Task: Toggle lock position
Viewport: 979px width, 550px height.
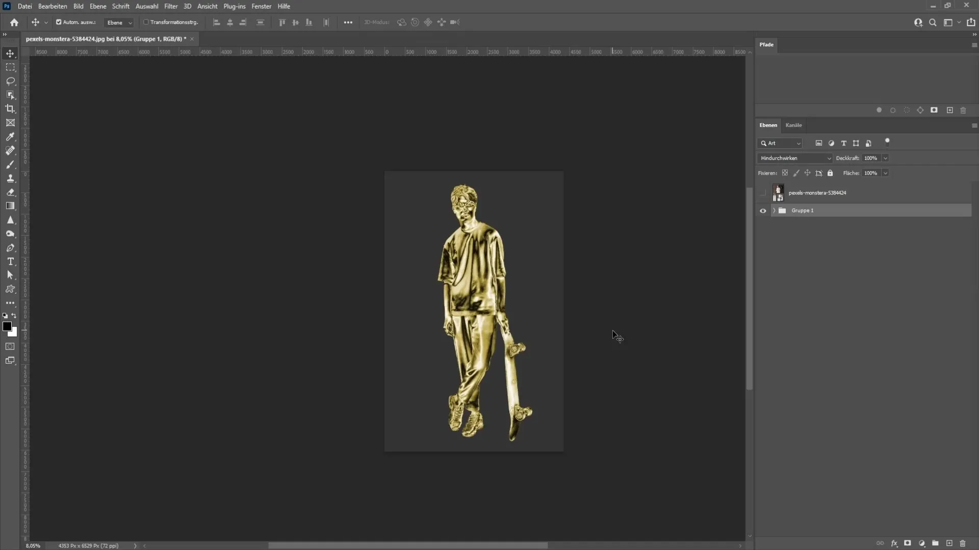Action: pyautogui.click(x=807, y=173)
